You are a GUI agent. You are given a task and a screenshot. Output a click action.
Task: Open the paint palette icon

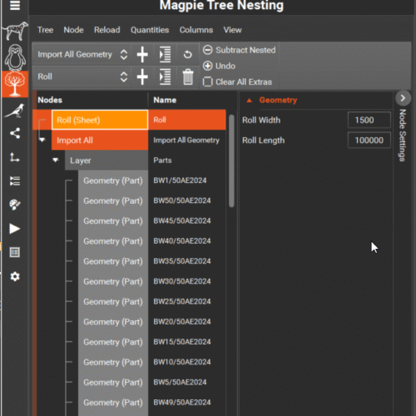(x=15, y=205)
